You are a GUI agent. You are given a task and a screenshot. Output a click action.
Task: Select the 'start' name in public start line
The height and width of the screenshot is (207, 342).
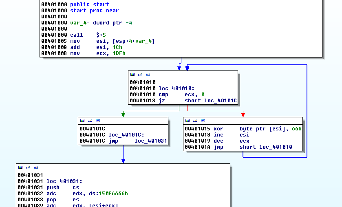(x=101, y=4)
